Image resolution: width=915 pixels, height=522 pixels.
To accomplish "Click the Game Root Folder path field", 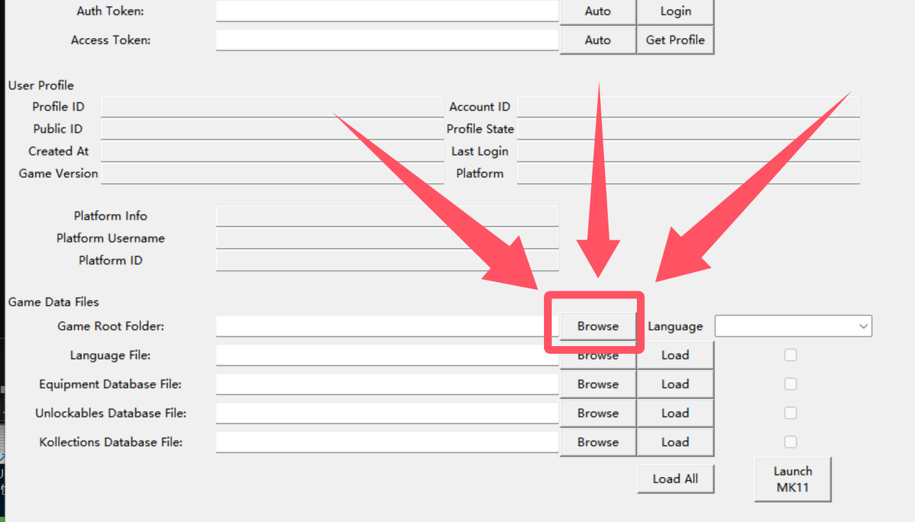I will tap(387, 326).
